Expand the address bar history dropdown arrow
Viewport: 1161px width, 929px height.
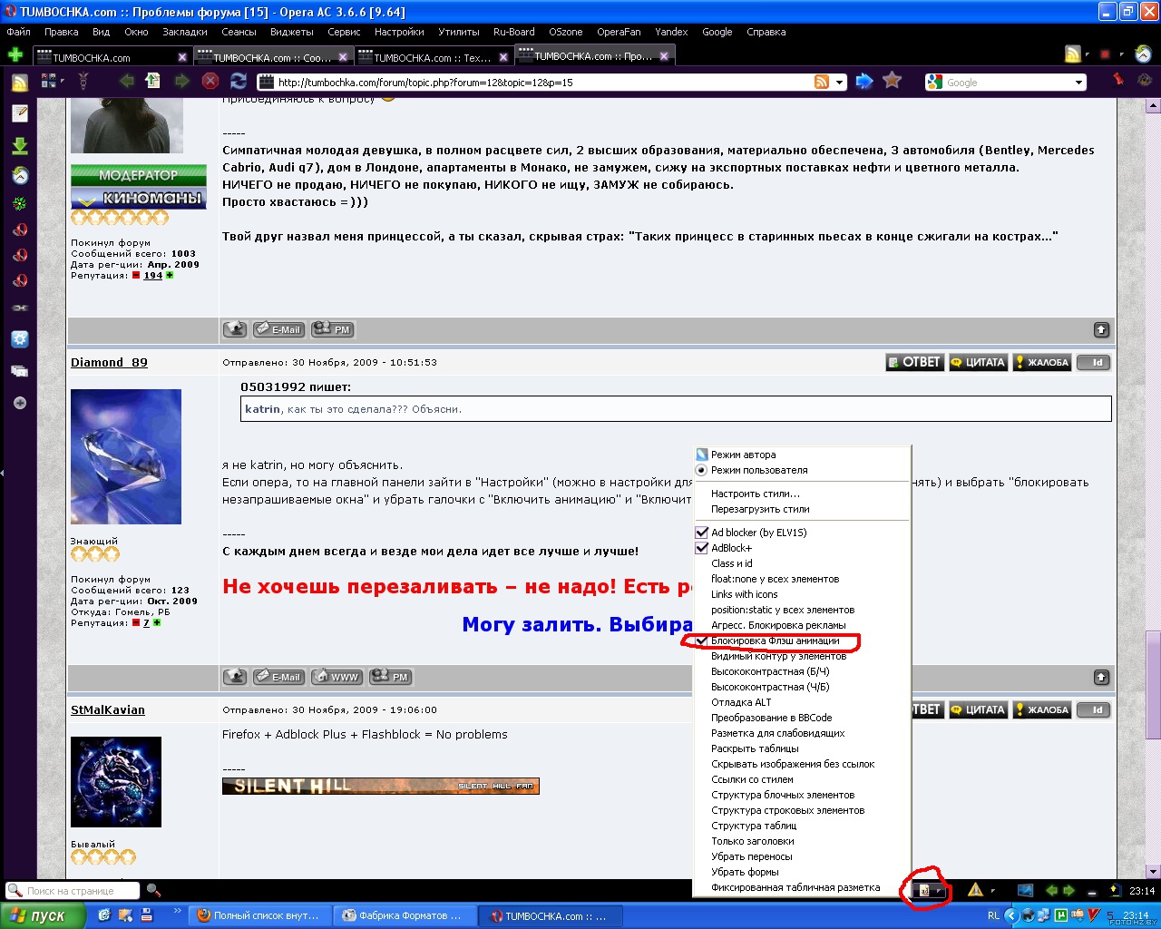(840, 83)
